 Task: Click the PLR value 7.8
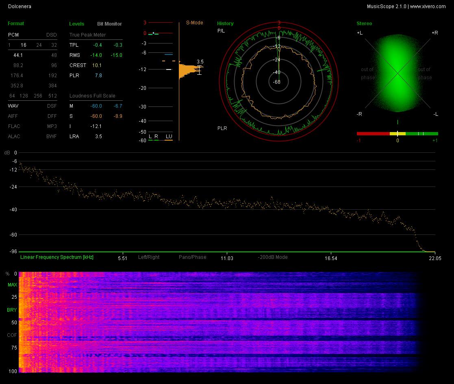pyautogui.click(x=98, y=76)
